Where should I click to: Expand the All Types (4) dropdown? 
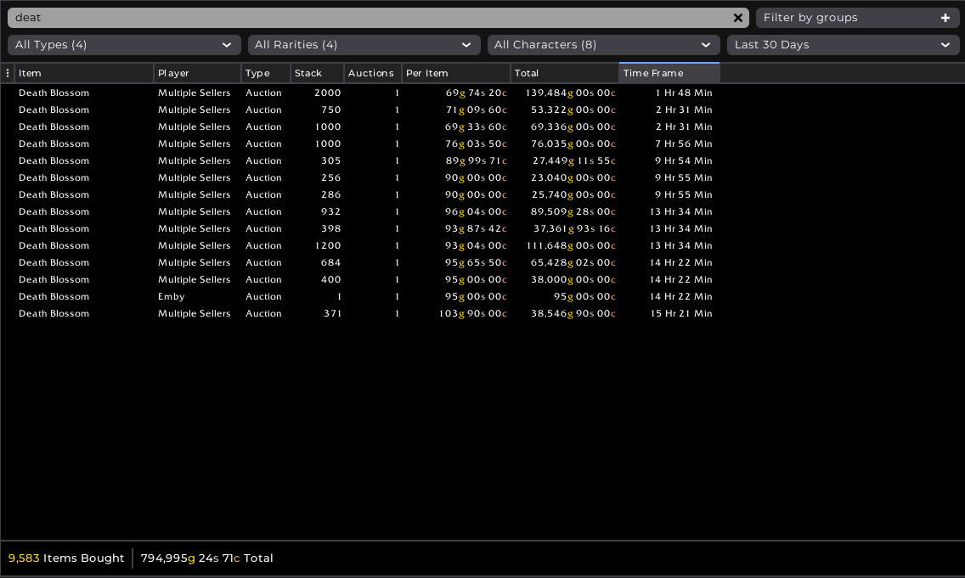pos(124,45)
